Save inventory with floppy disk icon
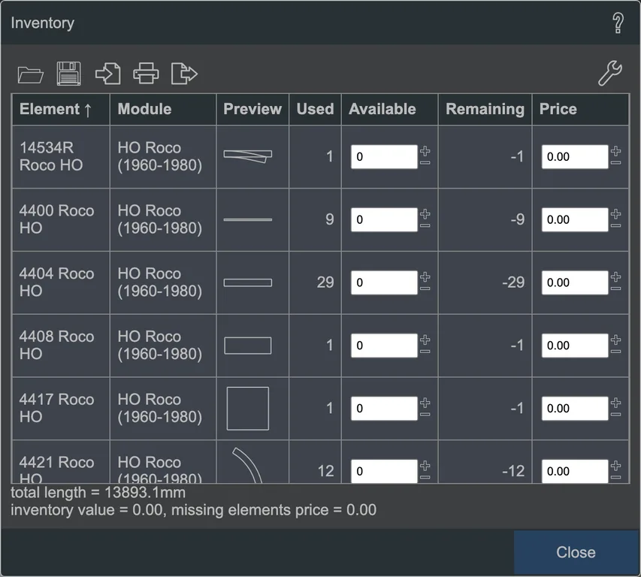Viewport: 641px width, 577px height. click(68, 74)
